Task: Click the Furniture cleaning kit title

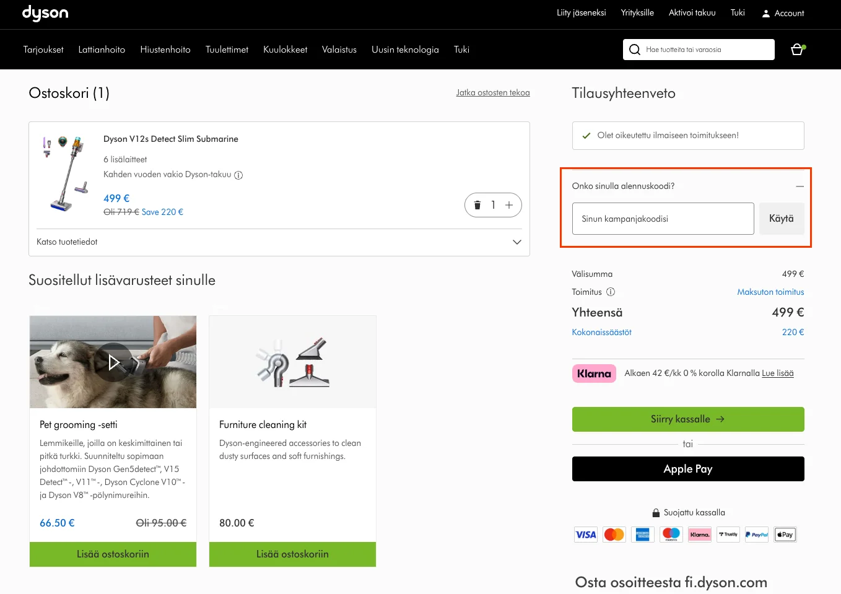Action: (x=263, y=425)
